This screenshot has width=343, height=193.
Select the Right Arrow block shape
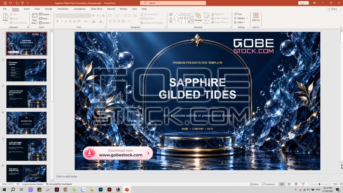click(182, 18)
